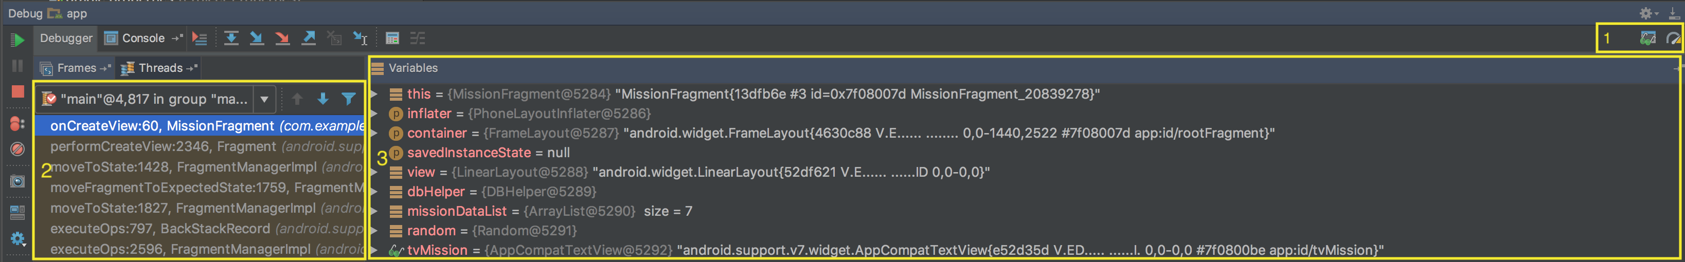Click the Run to Cursor icon
This screenshot has height=262, width=1685.
[x=360, y=39]
